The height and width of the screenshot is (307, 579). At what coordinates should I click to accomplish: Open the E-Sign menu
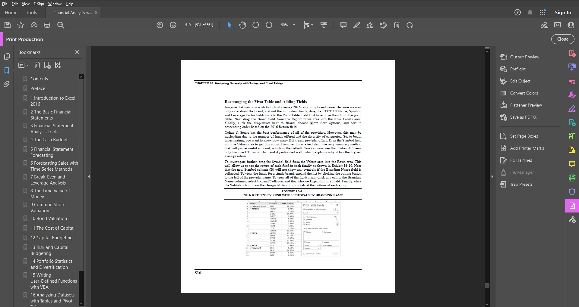[x=39, y=4]
